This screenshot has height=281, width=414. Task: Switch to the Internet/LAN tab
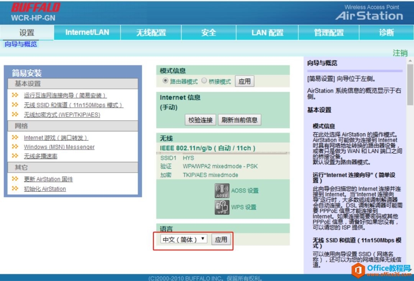(x=87, y=33)
